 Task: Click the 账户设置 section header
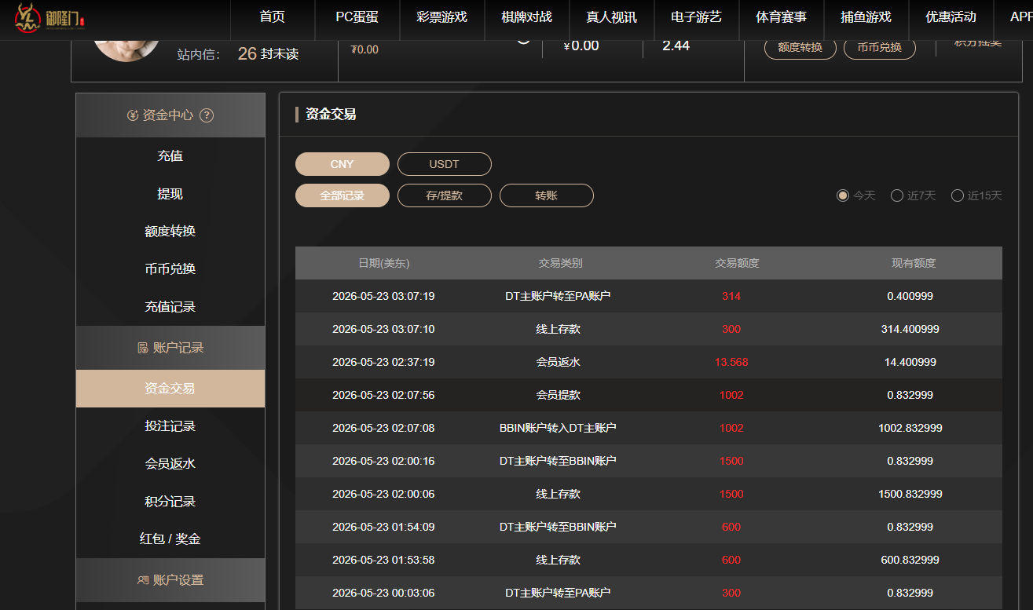tap(170, 580)
